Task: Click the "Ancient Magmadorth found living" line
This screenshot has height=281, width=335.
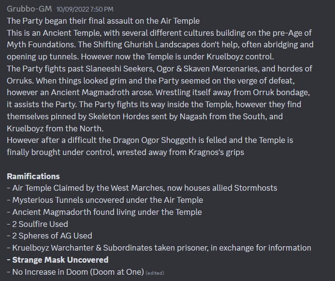Action: tap(104, 212)
